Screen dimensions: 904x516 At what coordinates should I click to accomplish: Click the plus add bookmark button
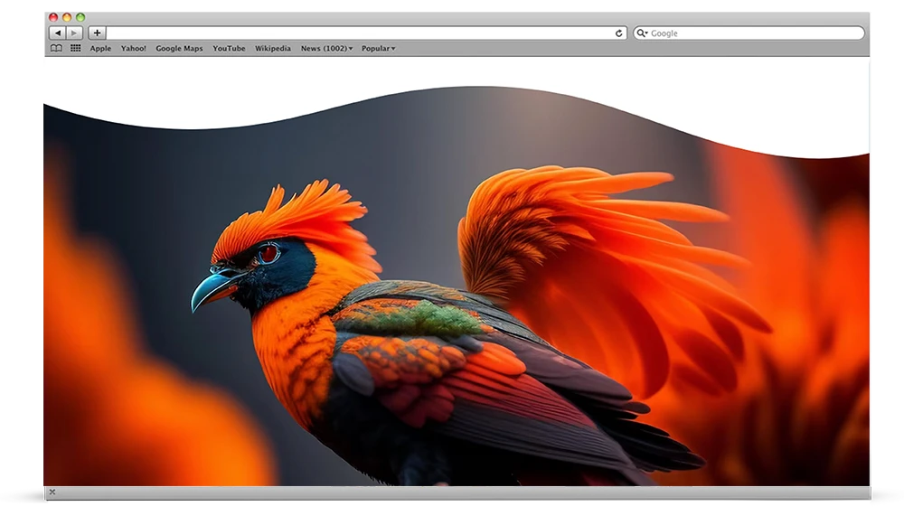tap(97, 33)
